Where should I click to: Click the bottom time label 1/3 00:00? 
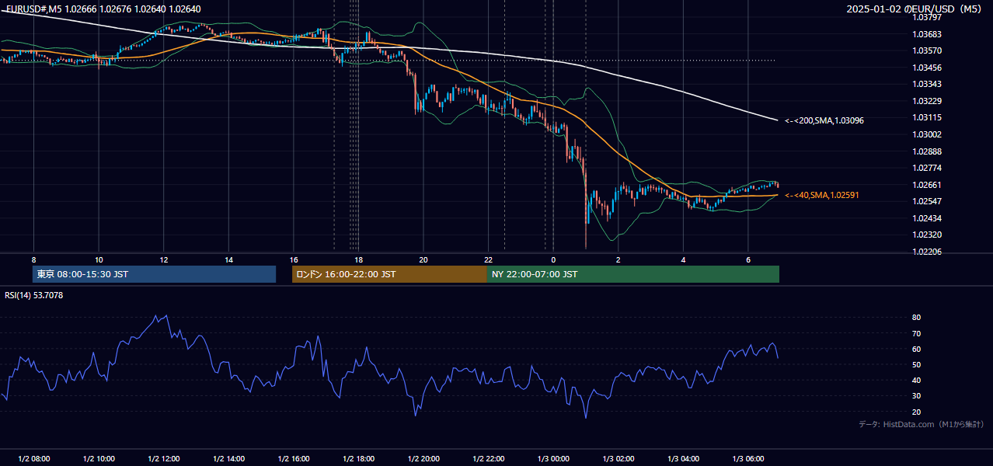[x=554, y=459]
